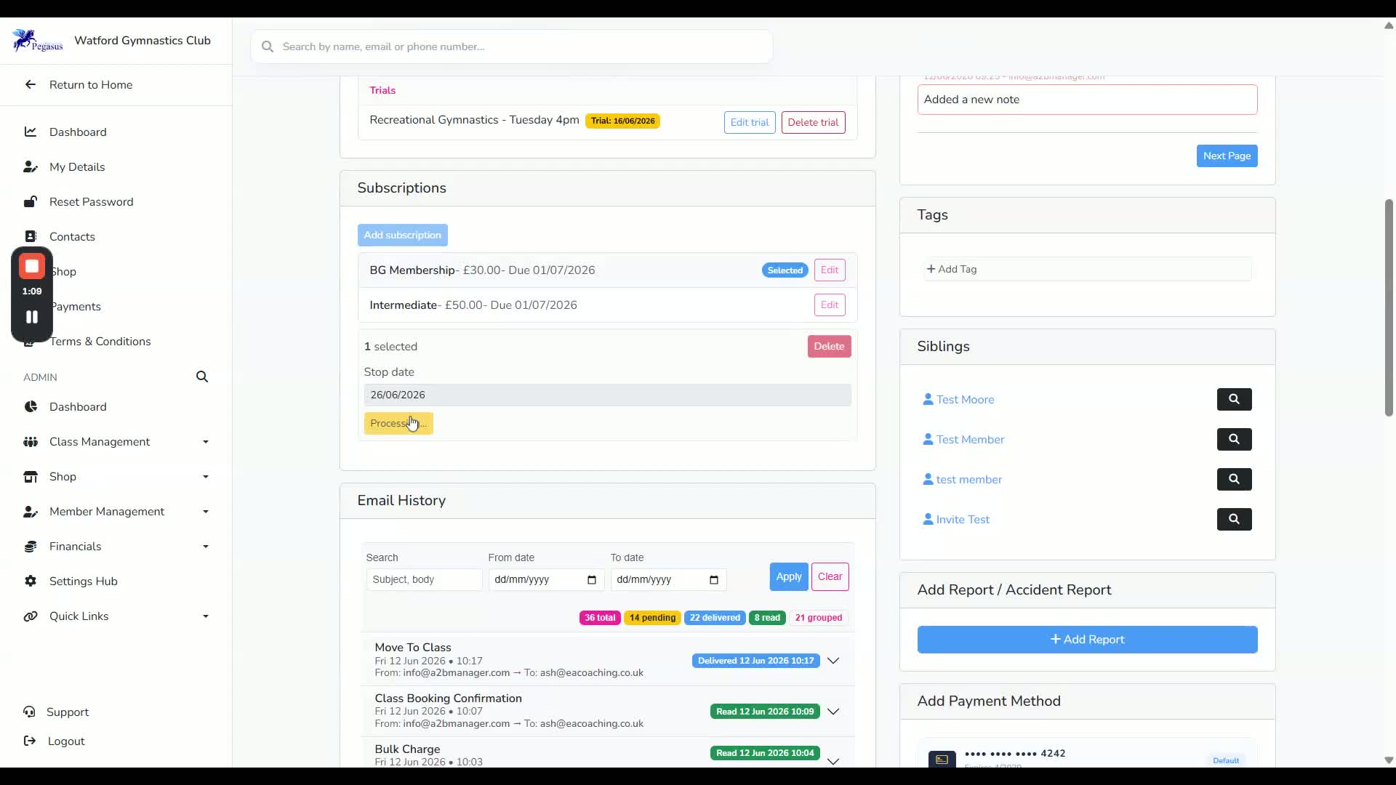Click search icon beside Invite Test
Viewport: 1396px width, 785px height.
pyautogui.click(x=1234, y=519)
